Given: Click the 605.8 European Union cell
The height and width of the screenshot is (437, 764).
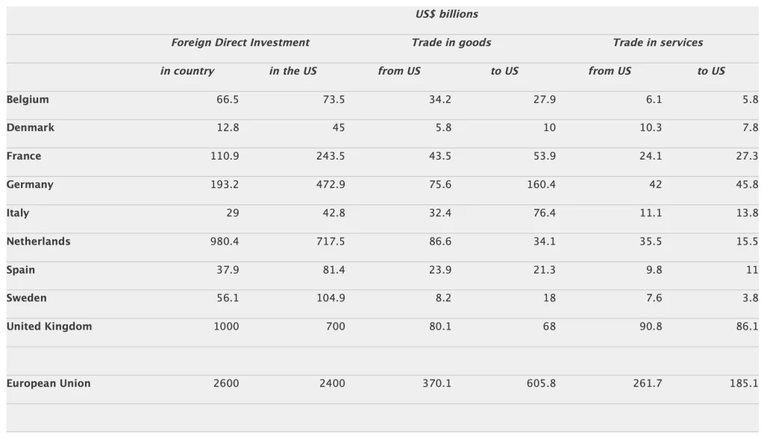Looking at the screenshot, I should pyautogui.click(x=541, y=383).
